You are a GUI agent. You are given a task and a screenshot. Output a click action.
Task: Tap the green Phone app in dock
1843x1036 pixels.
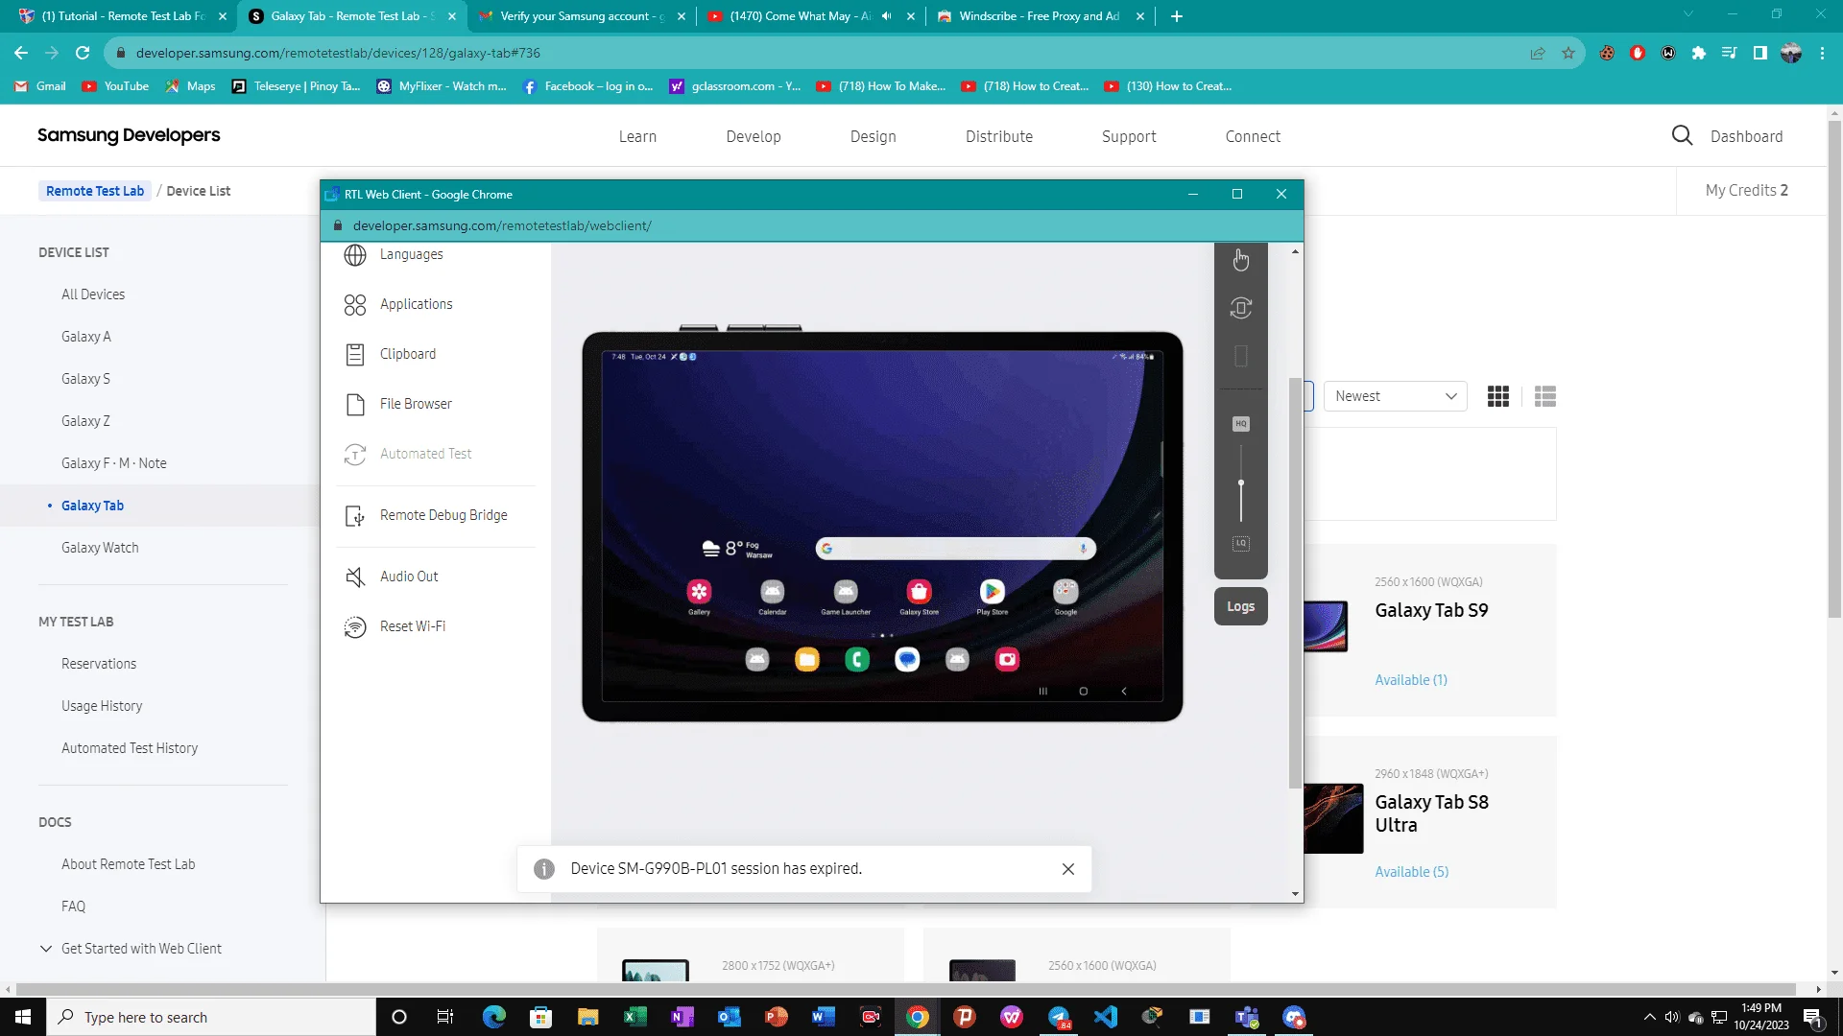coord(857,659)
